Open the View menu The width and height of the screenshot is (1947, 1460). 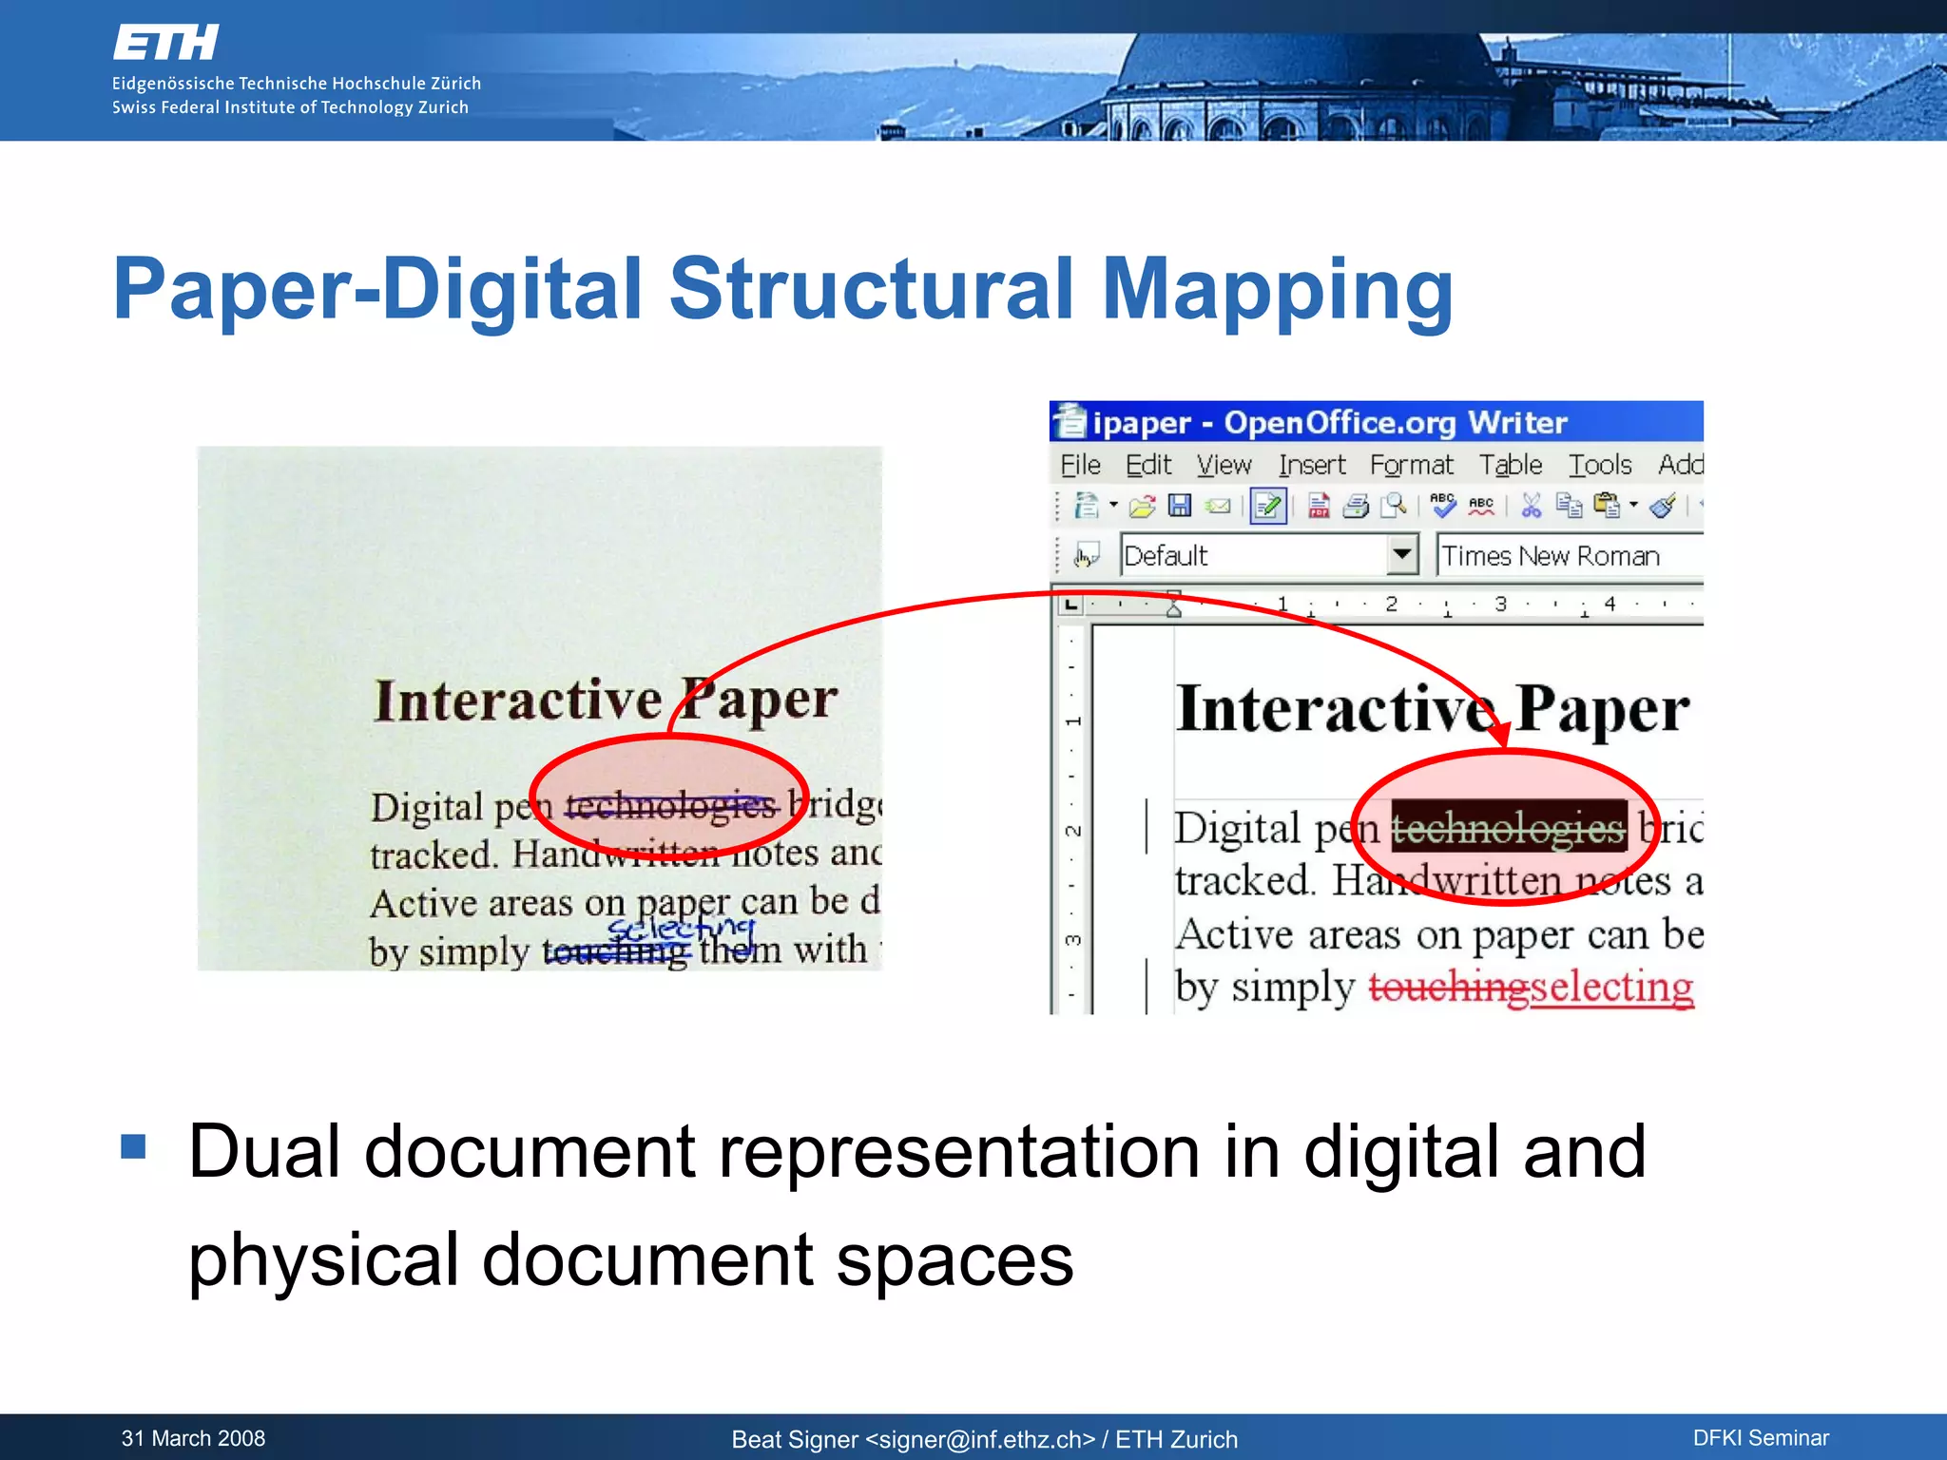1224,465
